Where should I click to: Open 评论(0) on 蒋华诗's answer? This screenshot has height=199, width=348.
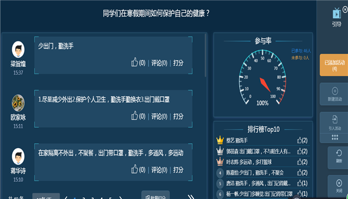pos(159,170)
